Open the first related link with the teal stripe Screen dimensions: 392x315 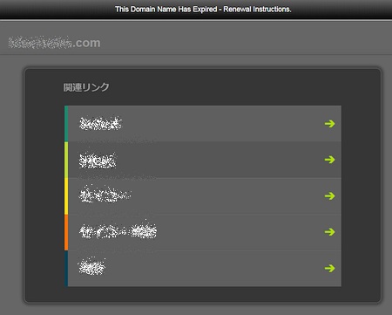tap(203, 124)
